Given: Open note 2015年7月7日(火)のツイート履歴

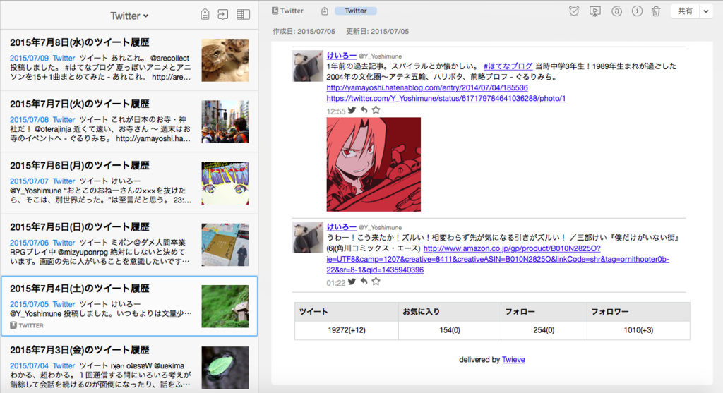Looking at the screenshot, I should (129, 121).
